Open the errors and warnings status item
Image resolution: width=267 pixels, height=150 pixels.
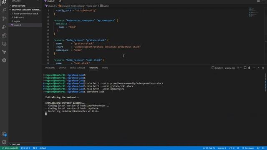(x=25, y=148)
